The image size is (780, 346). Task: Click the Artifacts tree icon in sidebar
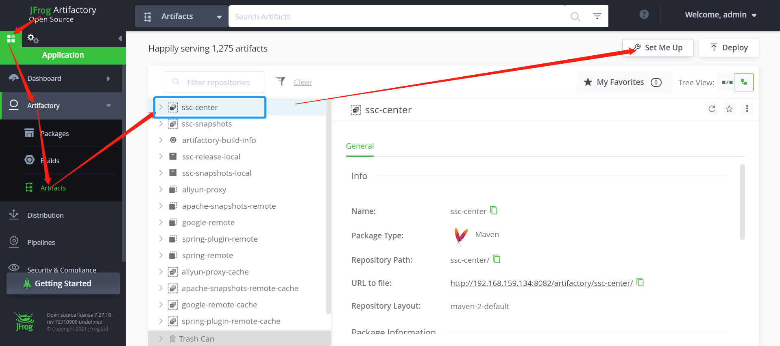[x=29, y=187]
